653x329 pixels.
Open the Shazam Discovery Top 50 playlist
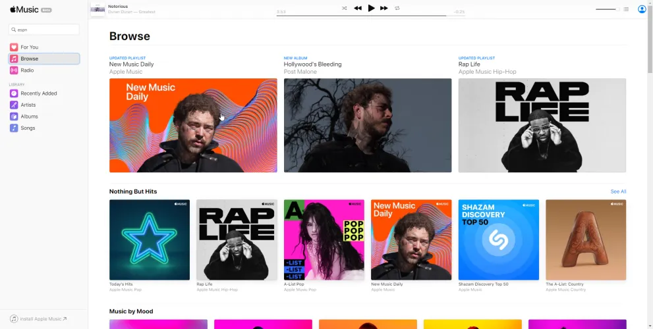498,240
